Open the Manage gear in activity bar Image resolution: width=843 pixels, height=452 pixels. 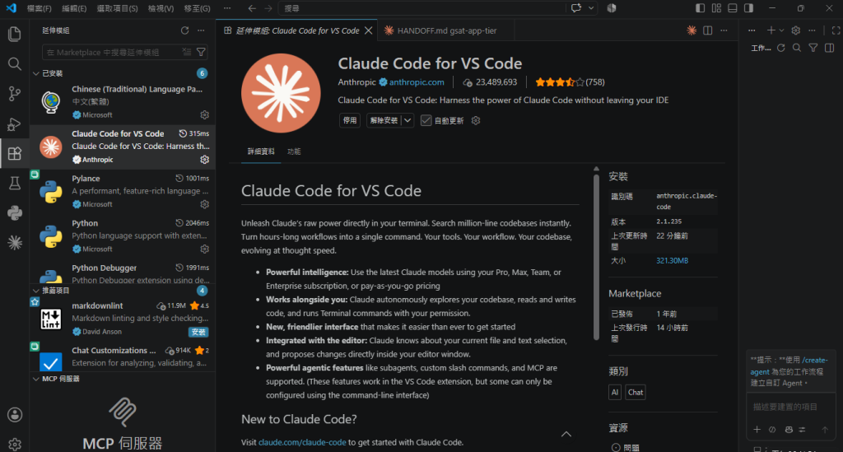coord(15,444)
